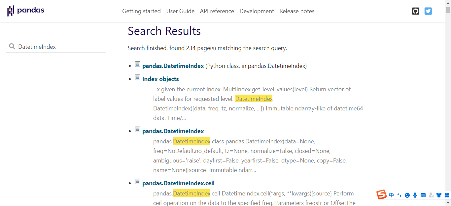Open the pandas Twitter icon
Viewport: 451px width, 206px height.
[428, 11]
